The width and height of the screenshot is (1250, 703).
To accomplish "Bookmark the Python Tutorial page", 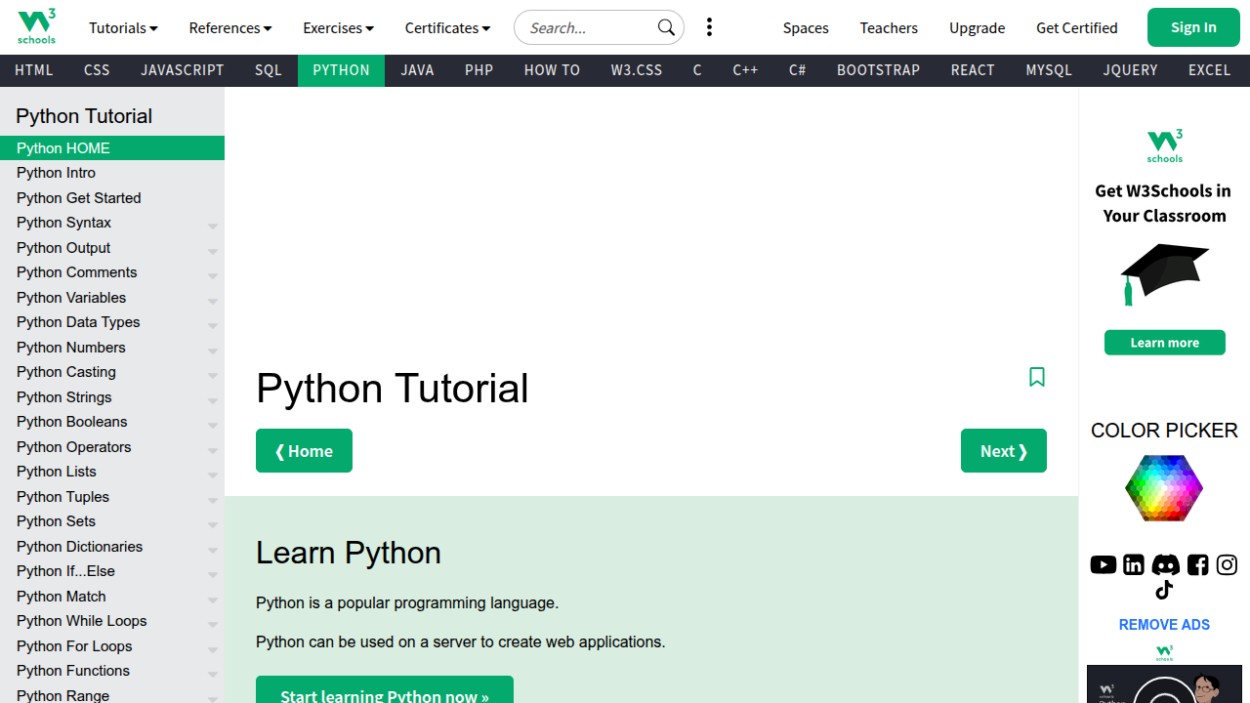I will tap(1037, 377).
